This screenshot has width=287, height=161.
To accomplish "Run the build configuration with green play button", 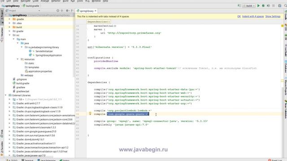I will tap(258, 6).
